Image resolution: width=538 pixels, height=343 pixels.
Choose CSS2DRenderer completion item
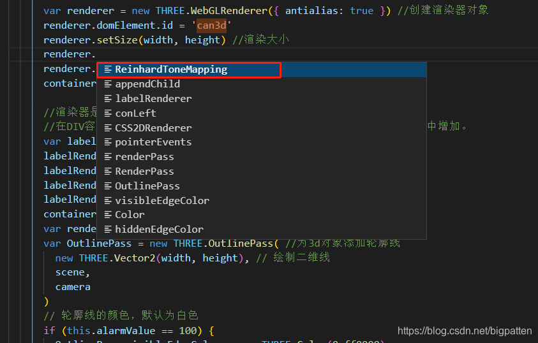(262, 128)
